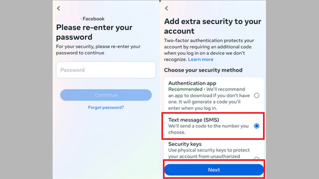The width and height of the screenshot is (319, 179).
Task: Open the Forgot password? link
Action: pyautogui.click(x=106, y=107)
